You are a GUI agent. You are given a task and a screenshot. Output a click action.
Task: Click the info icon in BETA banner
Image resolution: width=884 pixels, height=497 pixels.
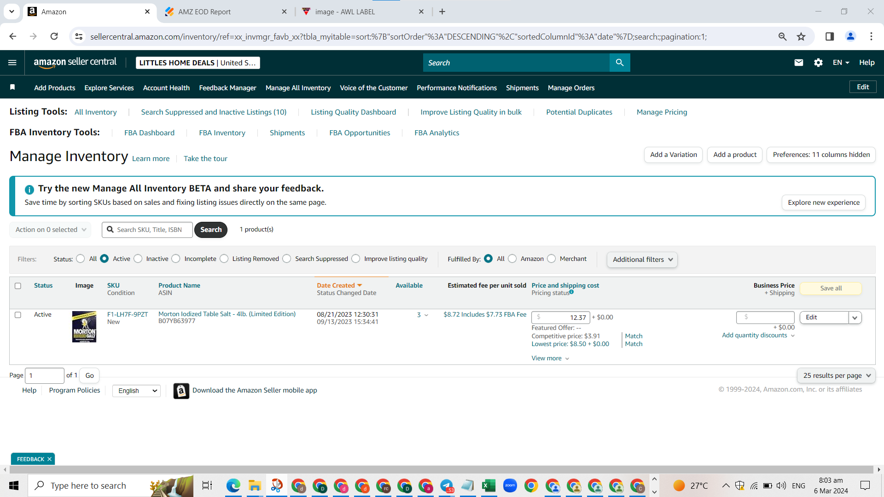29,190
